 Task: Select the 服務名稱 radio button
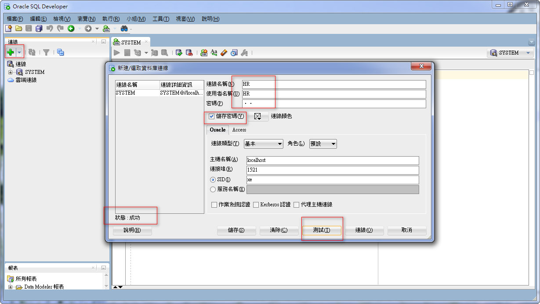[213, 190]
